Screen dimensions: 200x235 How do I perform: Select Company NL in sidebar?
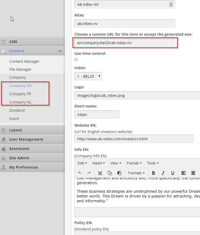(20, 102)
